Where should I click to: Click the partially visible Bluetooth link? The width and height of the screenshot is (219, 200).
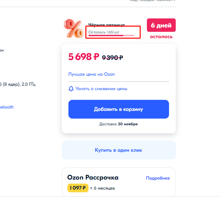coord(7,107)
